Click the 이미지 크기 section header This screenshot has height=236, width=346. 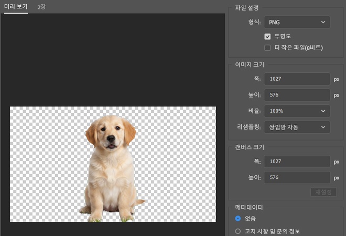tap(250, 65)
